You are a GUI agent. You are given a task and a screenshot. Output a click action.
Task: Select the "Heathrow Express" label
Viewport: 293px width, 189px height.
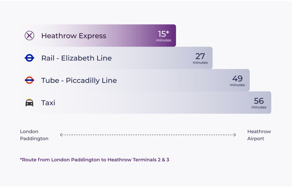(74, 36)
